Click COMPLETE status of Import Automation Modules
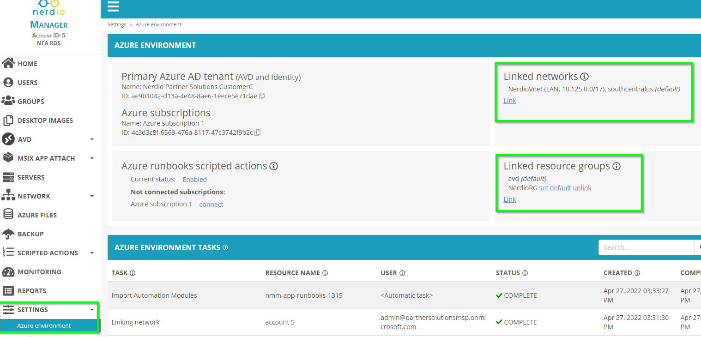 (x=516, y=295)
